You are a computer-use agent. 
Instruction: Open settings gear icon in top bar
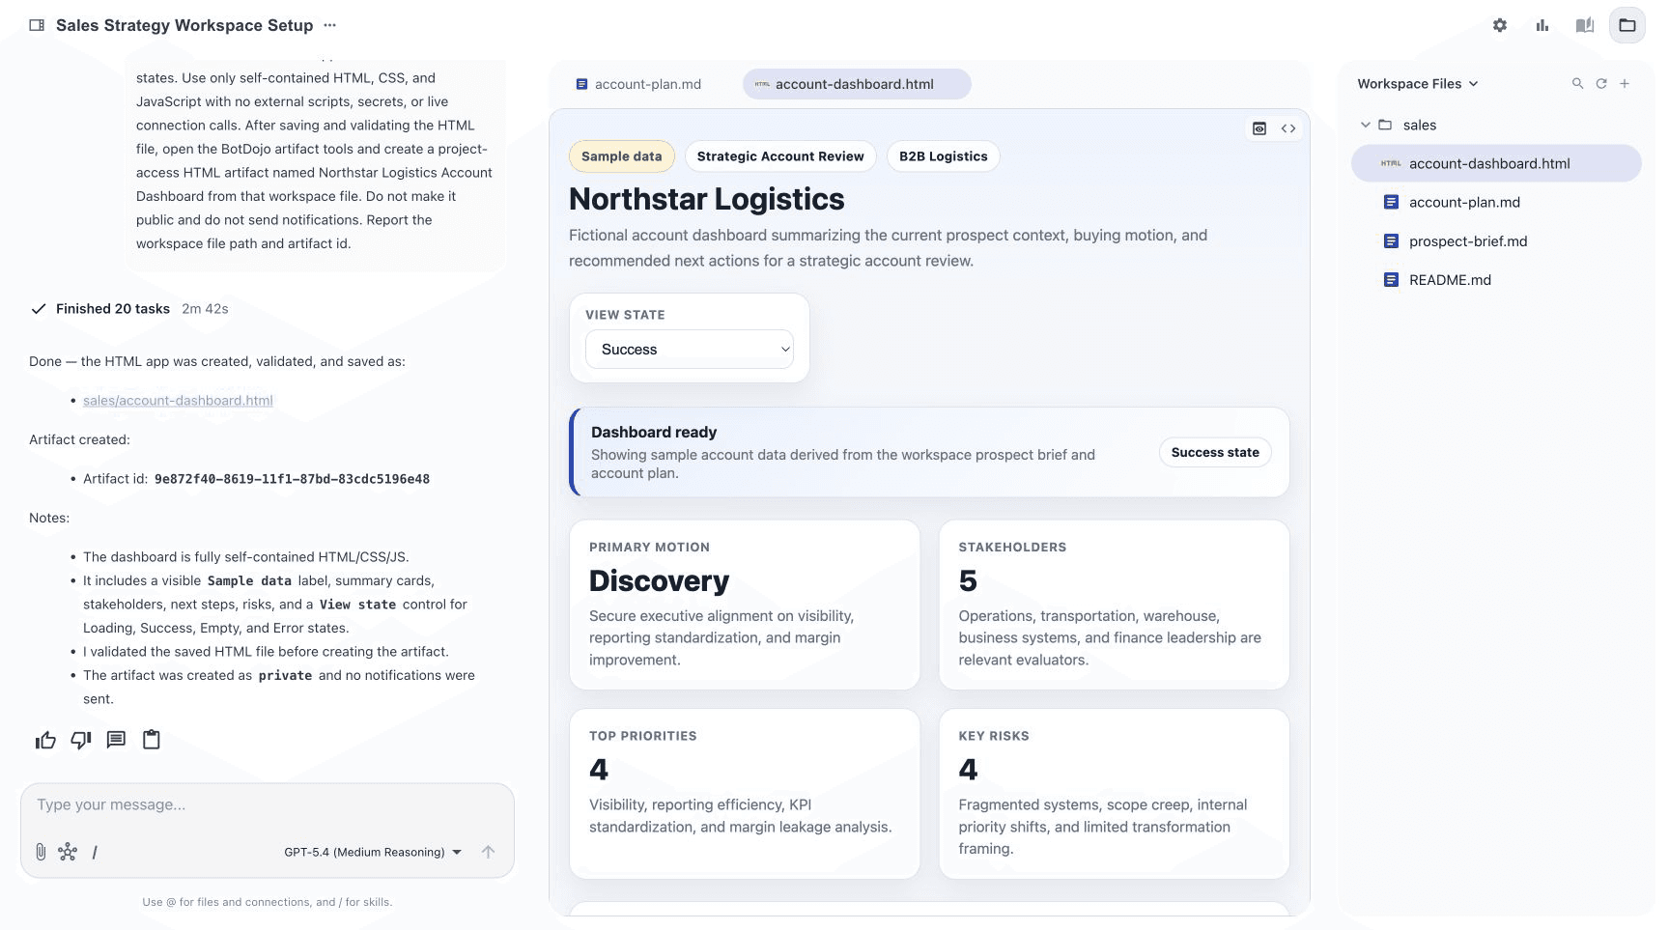[1500, 25]
